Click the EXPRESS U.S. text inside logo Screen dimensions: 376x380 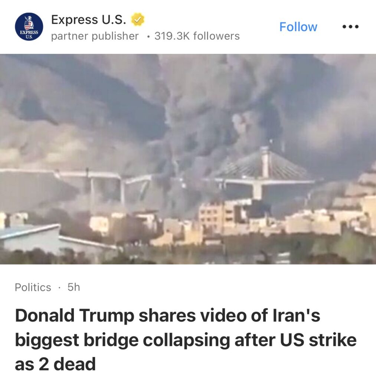pyautogui.click(x=29, y=34)
